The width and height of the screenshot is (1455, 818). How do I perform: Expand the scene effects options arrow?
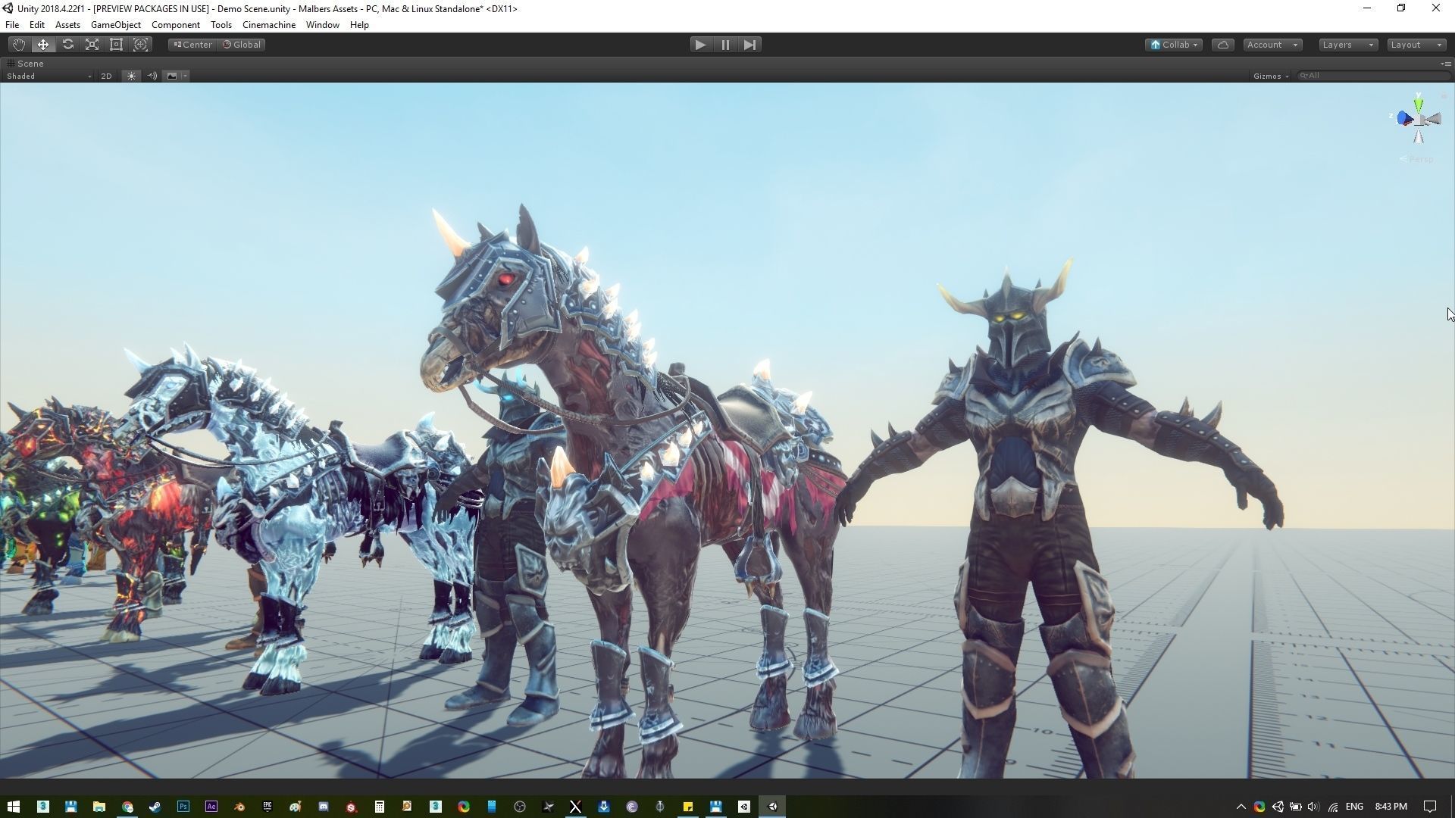185,76
